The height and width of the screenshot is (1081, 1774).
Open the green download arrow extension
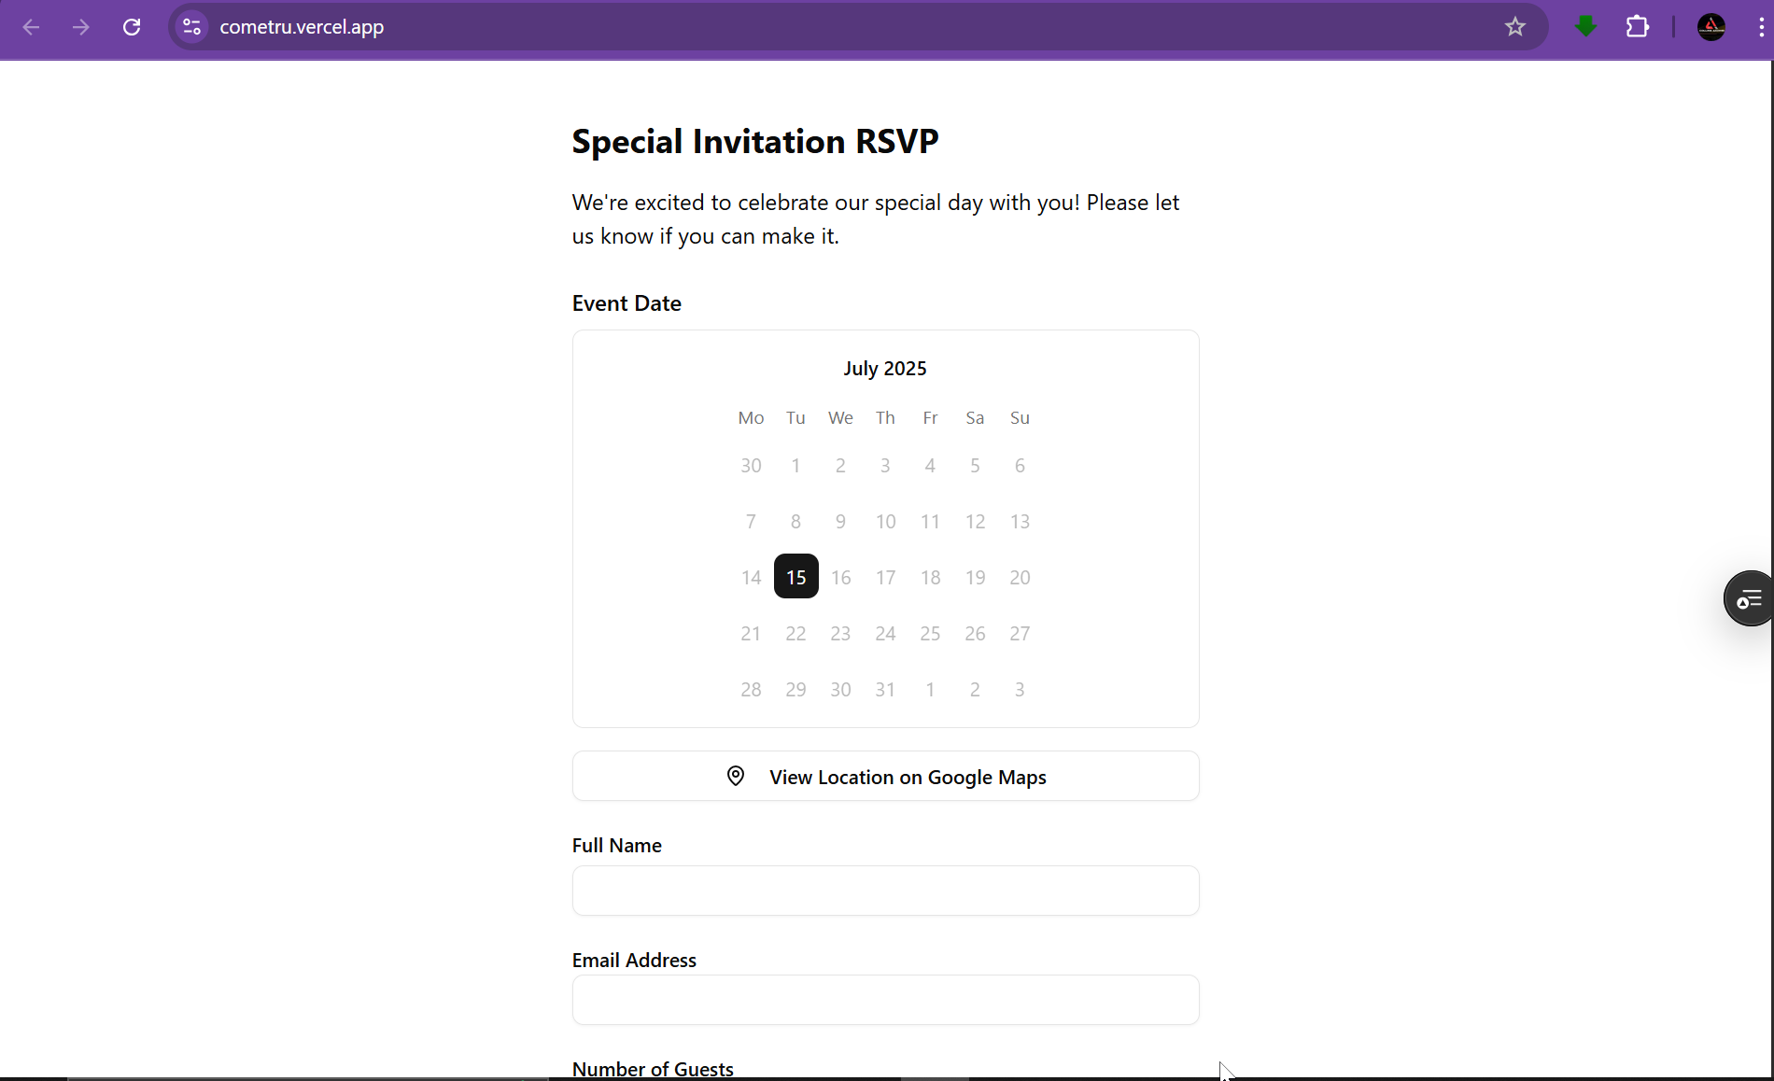[1585, 27]
